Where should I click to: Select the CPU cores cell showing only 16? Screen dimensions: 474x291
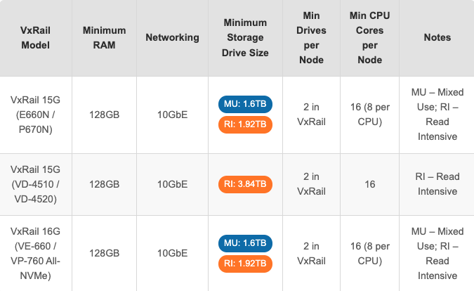[x=370, y=184]
